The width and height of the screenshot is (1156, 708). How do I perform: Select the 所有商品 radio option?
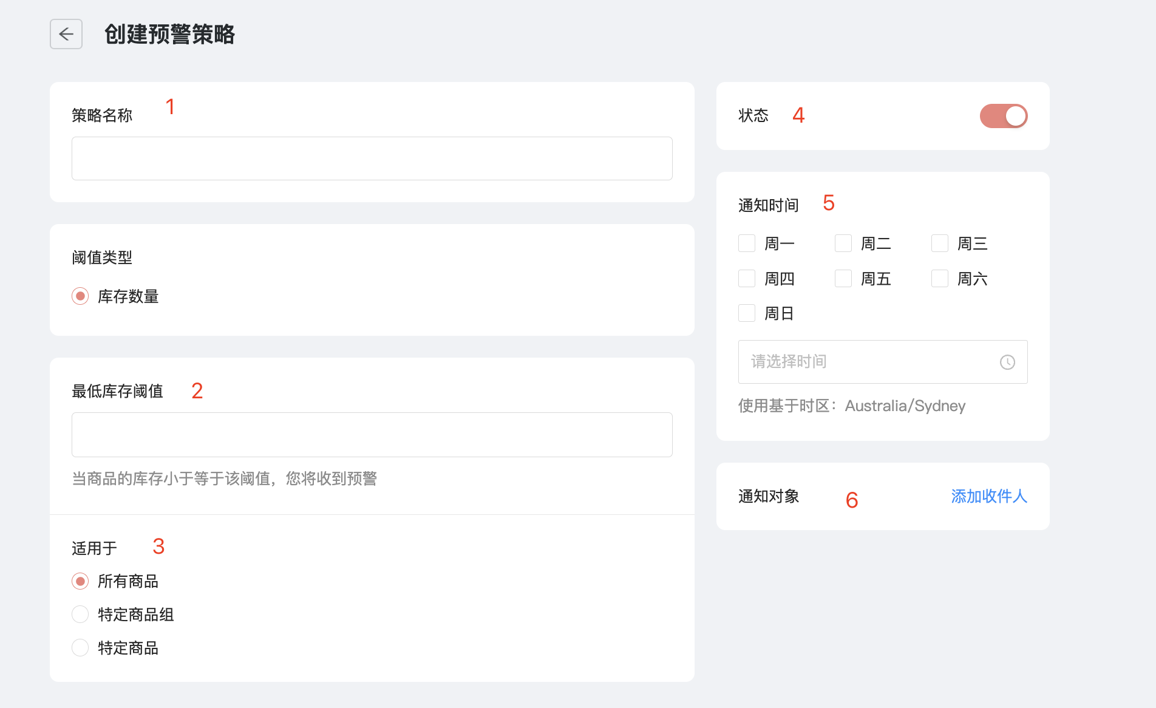tap(80, 581)
